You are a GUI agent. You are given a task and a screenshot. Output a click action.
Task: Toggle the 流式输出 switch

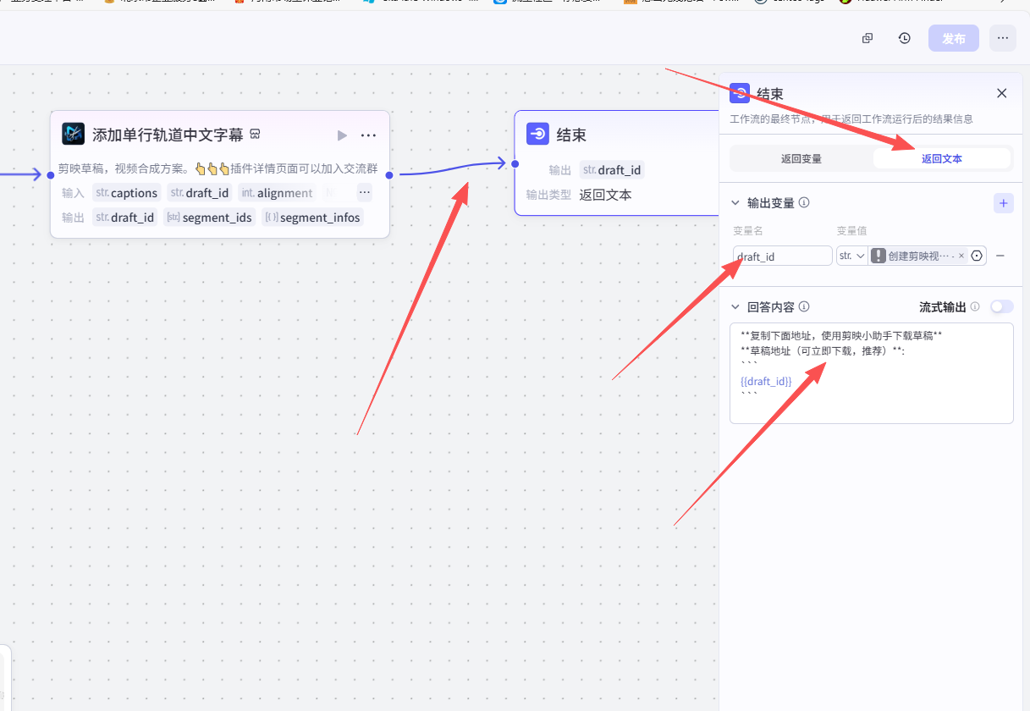click(1001, 306)
